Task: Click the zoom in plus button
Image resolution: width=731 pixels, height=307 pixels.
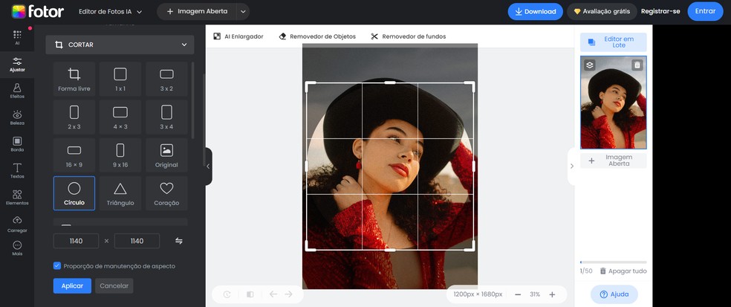Action: (x=552, y=294)
